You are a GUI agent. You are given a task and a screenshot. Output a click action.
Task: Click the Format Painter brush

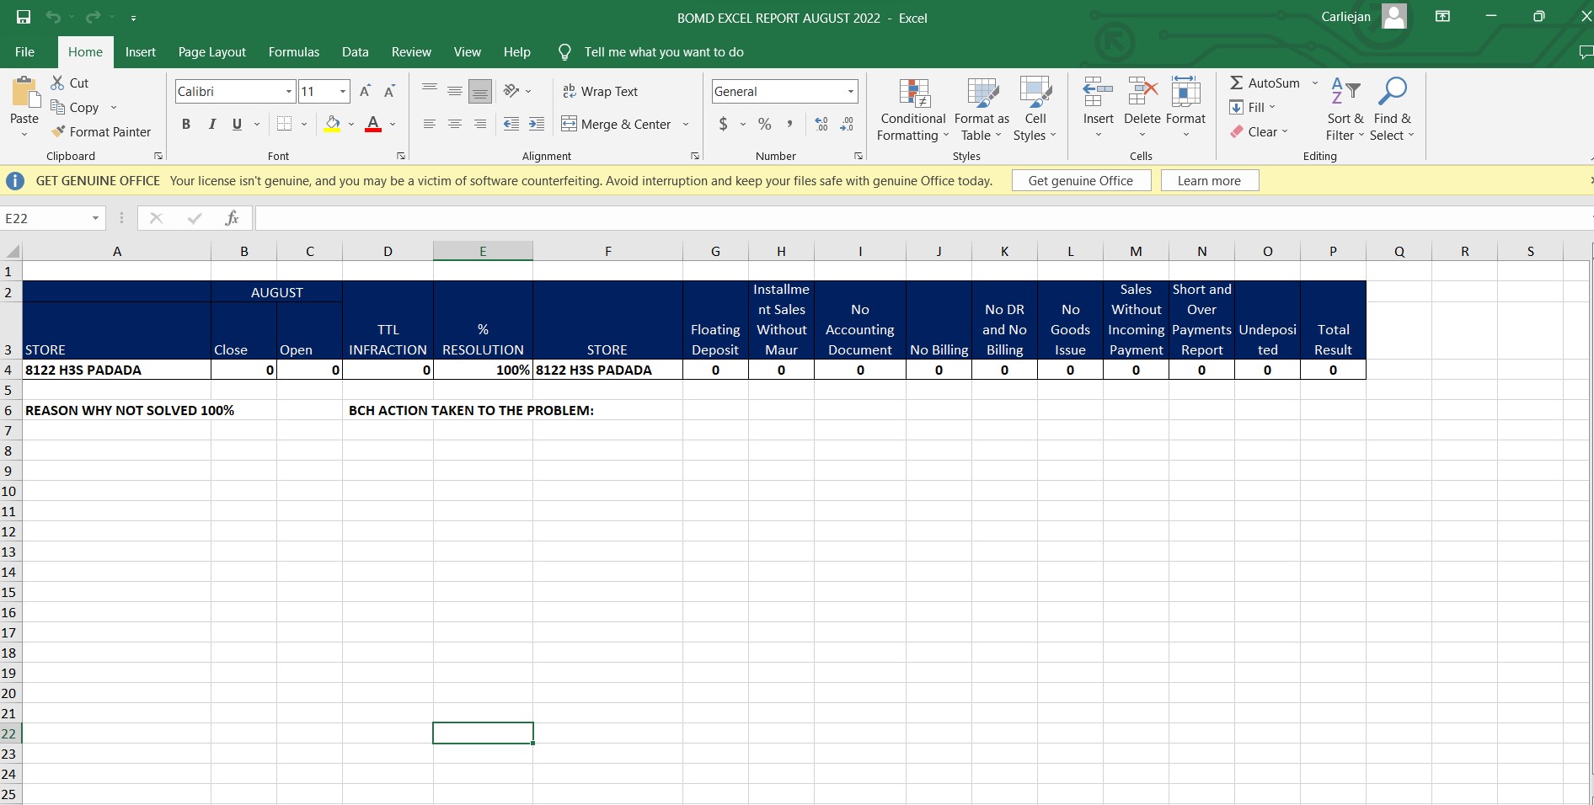point(58,132)
